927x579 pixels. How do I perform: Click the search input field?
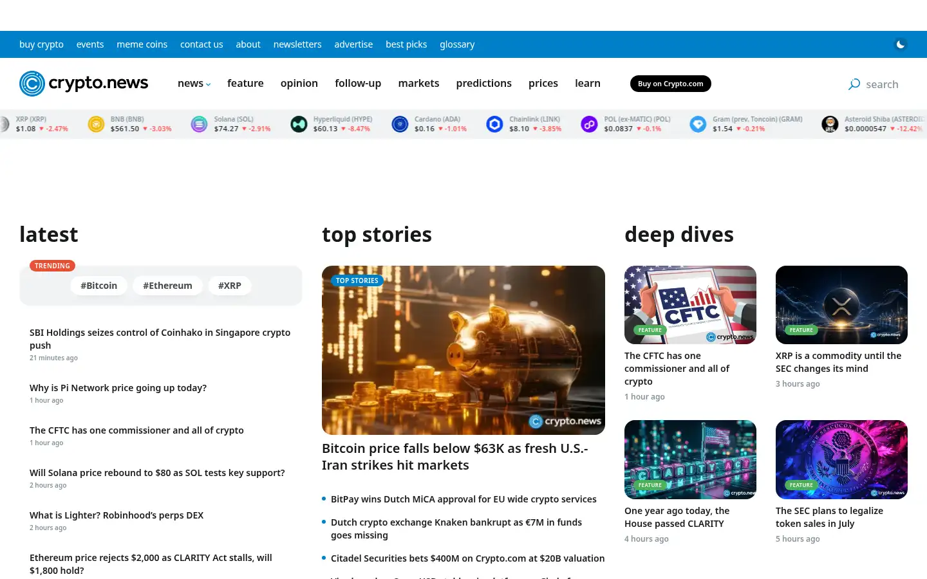[x=882, y=84]
